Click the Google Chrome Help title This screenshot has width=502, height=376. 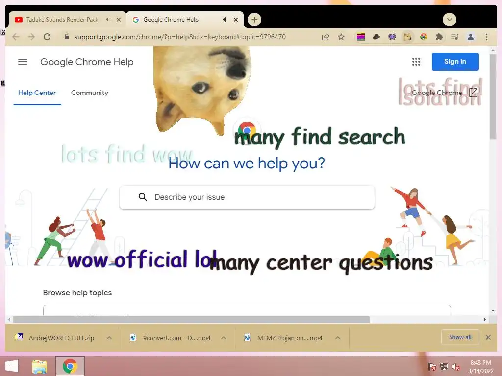(87, 62)
